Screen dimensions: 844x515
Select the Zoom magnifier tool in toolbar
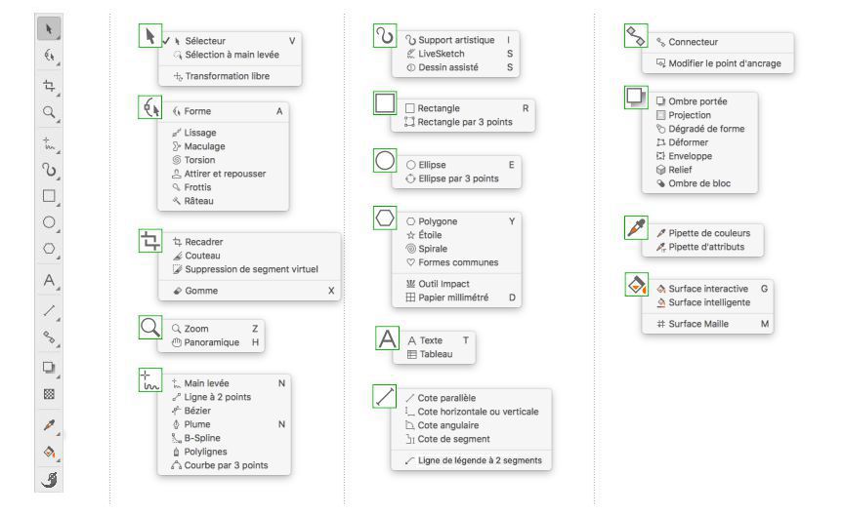(48, 114)
